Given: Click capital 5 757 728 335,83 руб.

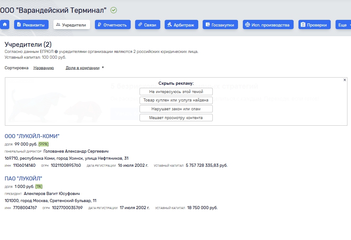Looking at the screenshot, I should [207, 165].
